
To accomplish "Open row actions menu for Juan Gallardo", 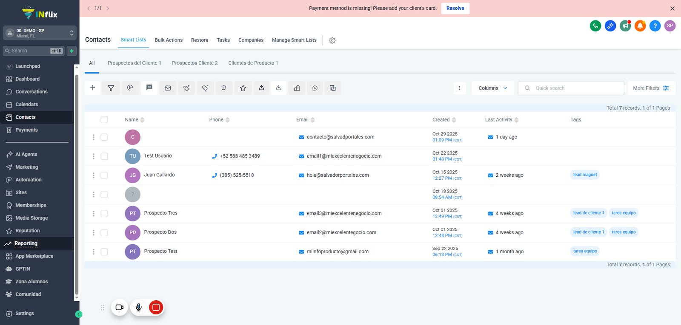I will [94, 175].
